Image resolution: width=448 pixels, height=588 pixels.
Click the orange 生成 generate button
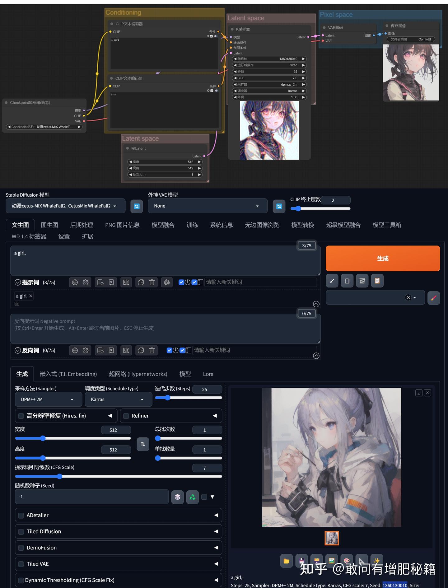pyautogui.click(x=383, y=259)
